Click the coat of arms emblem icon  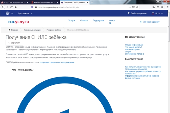[x=8, y=13]
